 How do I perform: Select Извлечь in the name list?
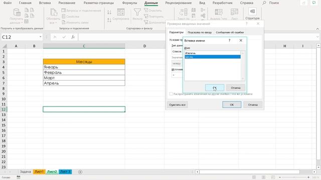click(x=213, y=53)
